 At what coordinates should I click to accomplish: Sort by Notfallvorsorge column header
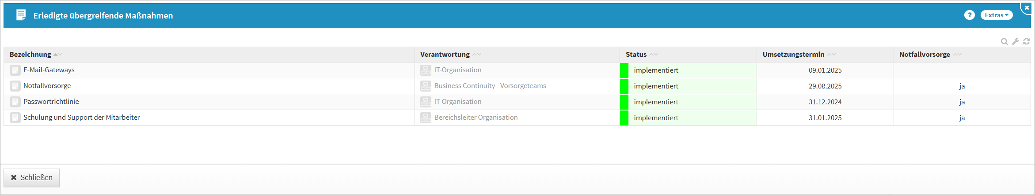click(925, 55)
